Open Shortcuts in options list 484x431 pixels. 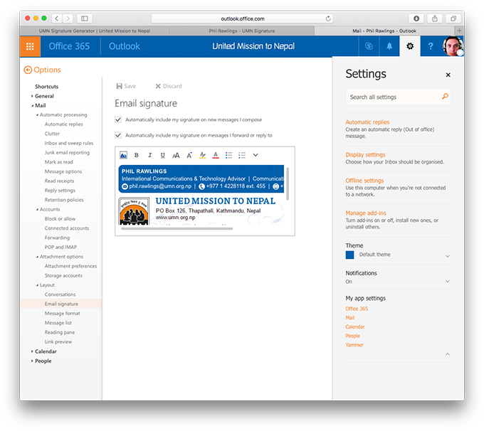tap(46, 87)
